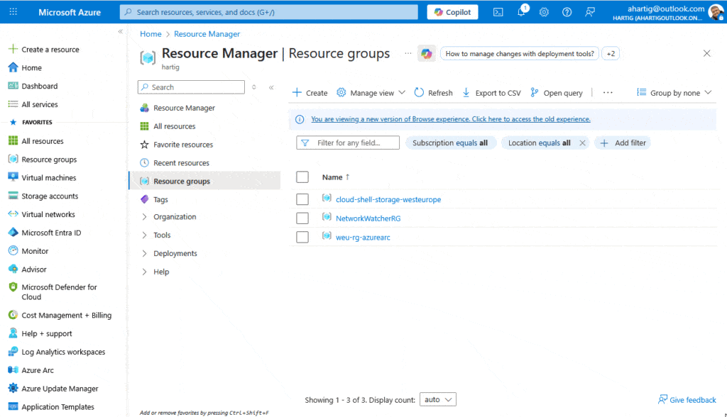The width and height of the screenshot is (727, 417).
Task: Open Cloud Shell from the top bar
Action: point(498,11)
